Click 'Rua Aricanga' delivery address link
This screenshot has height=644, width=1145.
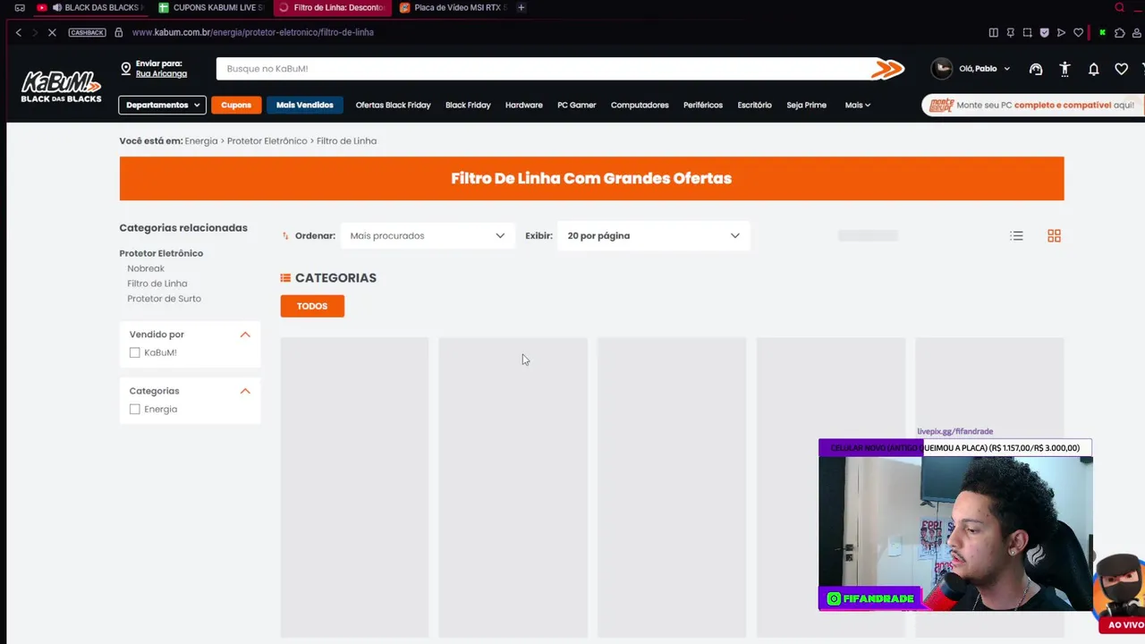(161, 73)
